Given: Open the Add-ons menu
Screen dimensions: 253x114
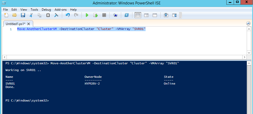Looking at the screenshot, I should click(x=60, y=10).
